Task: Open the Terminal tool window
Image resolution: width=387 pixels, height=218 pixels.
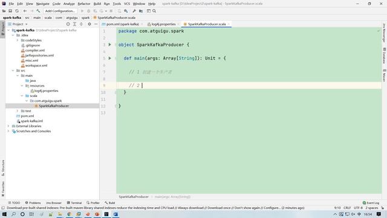Action: 74,203
